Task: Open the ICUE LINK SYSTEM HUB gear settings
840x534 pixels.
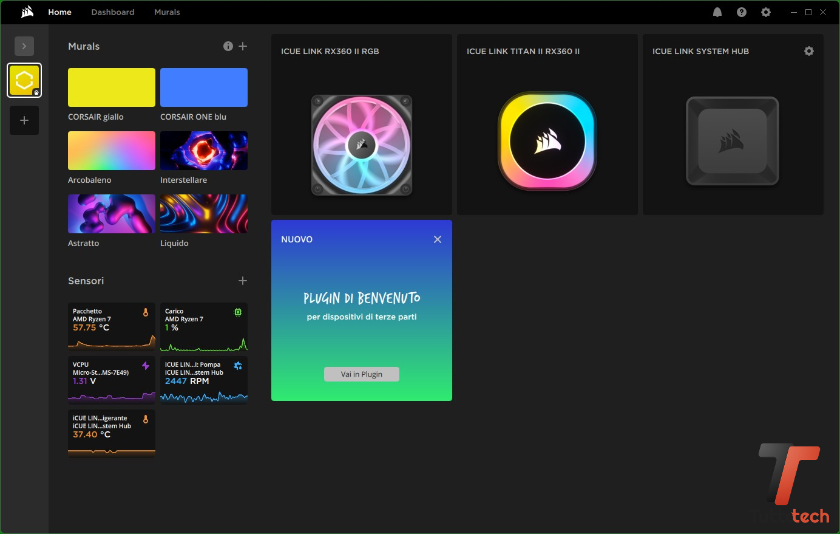Action: pyautogui.click(x=809, y=51)
